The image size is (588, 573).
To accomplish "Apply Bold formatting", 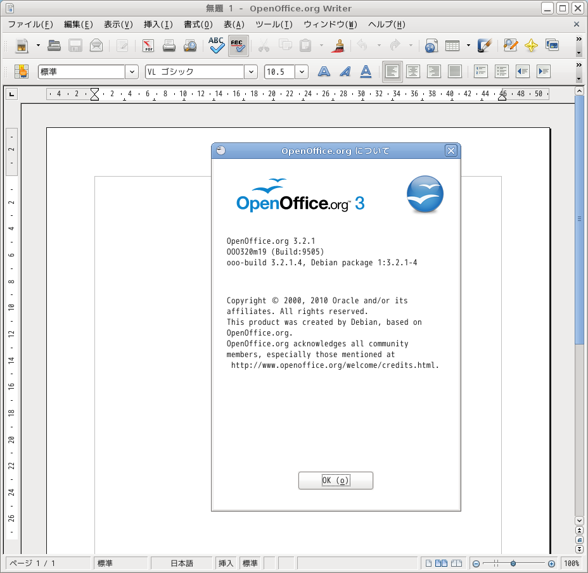I will (324, 72).
